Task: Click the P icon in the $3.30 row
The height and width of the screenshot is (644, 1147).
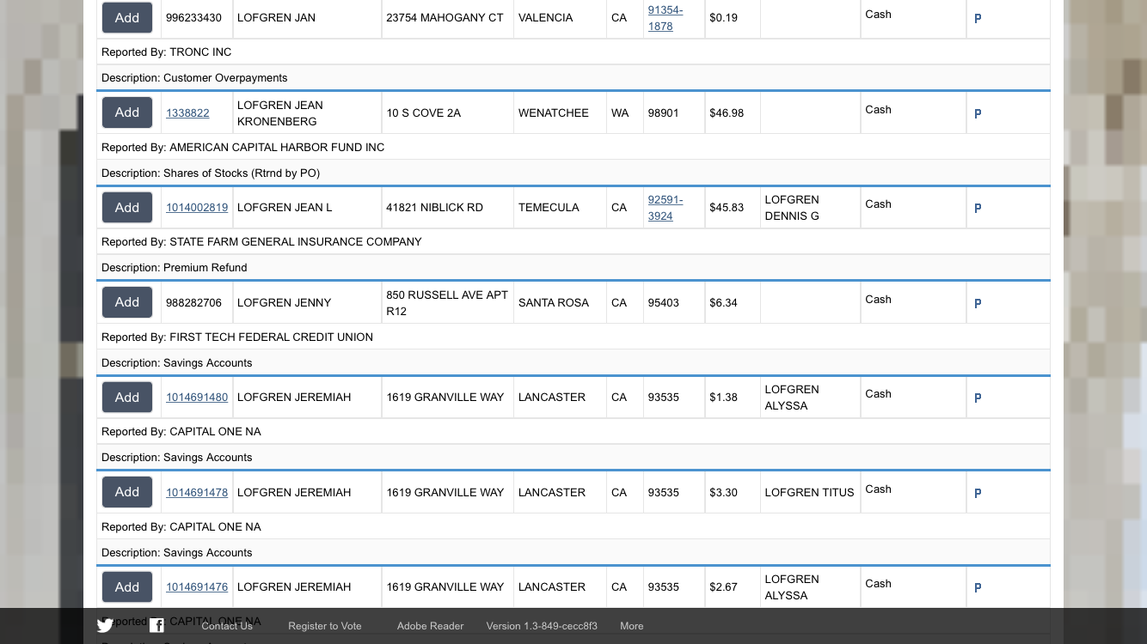Action: [x=978, y=493]
